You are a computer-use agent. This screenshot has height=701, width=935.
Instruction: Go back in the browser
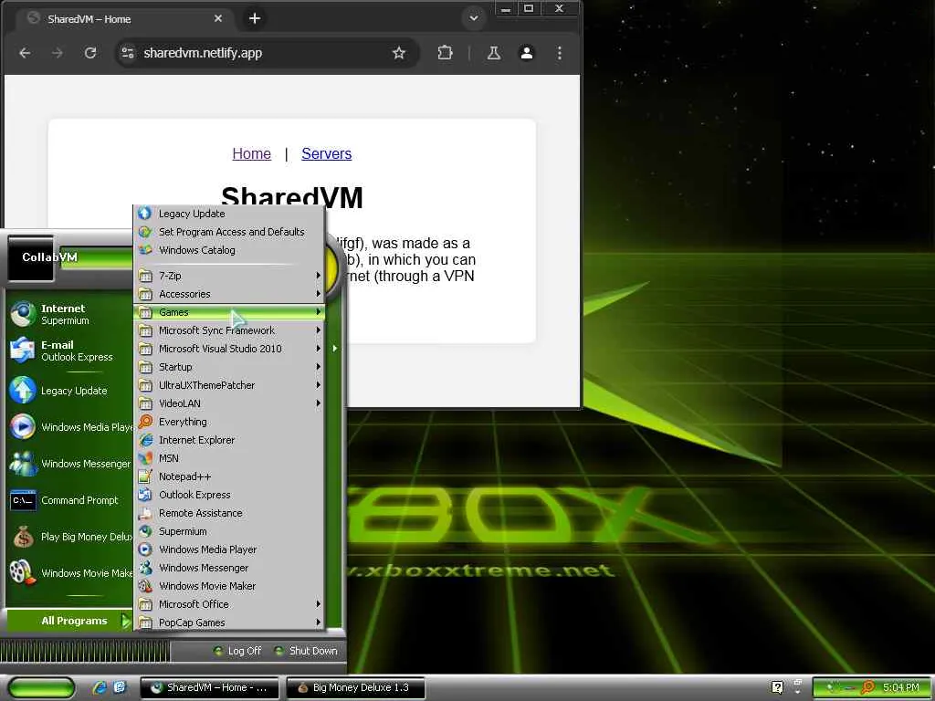[25, 53]
